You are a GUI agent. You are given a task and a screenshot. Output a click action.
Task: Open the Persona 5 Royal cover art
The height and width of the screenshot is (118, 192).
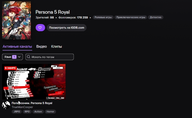[x=17, y=20]
